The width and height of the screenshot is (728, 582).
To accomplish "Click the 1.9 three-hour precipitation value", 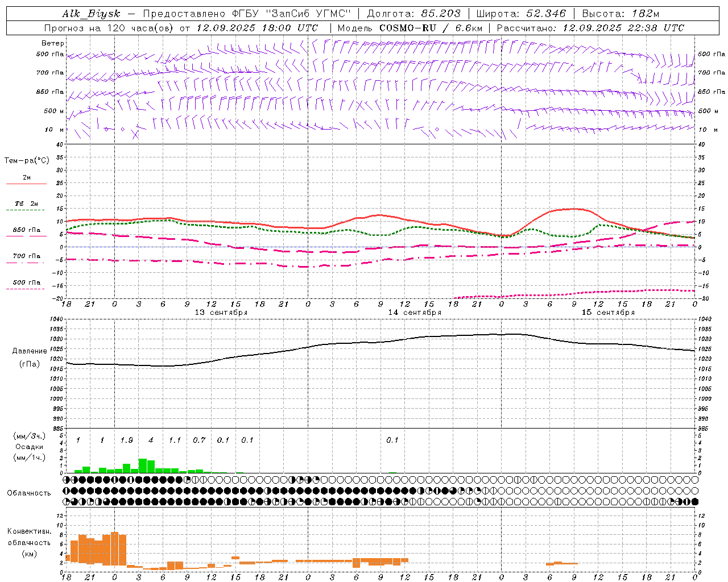I will (126, 440).
